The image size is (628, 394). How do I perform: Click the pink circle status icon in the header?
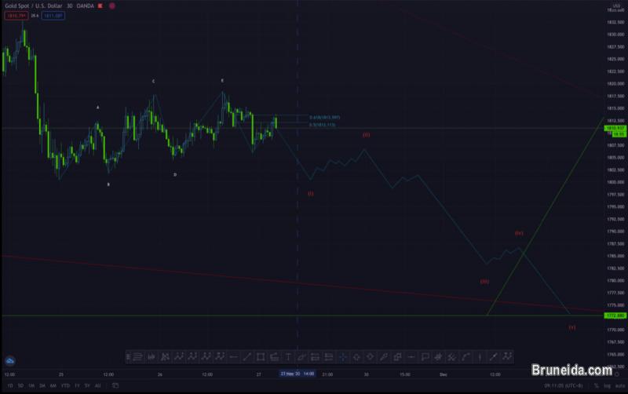coord(112,6)
